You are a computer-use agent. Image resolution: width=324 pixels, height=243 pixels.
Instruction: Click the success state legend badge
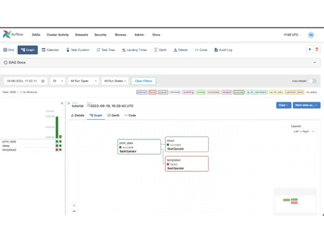(238, 92)
